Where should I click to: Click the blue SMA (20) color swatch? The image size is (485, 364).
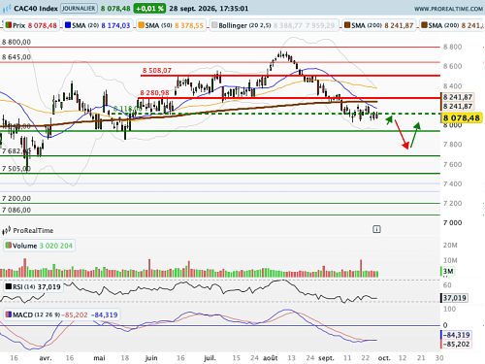68,25
